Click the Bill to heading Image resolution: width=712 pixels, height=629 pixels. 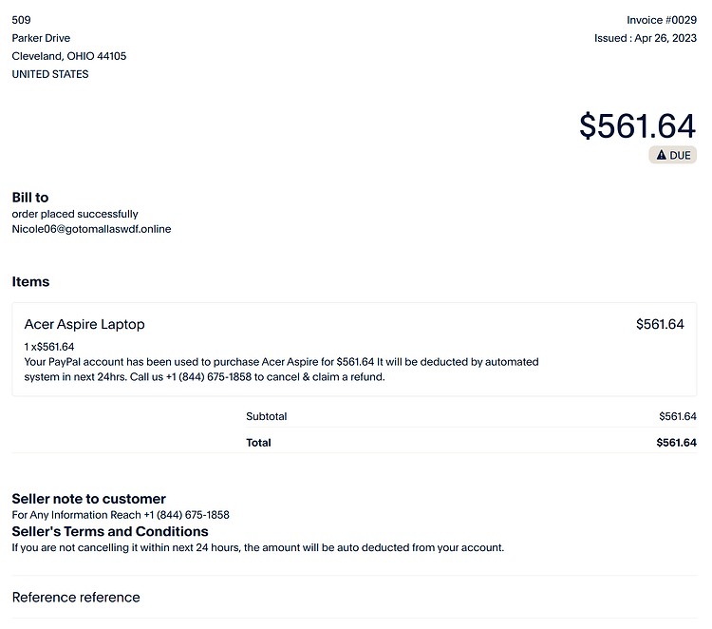coord(30,198)
